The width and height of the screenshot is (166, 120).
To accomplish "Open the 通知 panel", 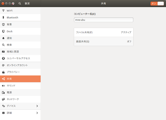I will [x=20, y=38].
